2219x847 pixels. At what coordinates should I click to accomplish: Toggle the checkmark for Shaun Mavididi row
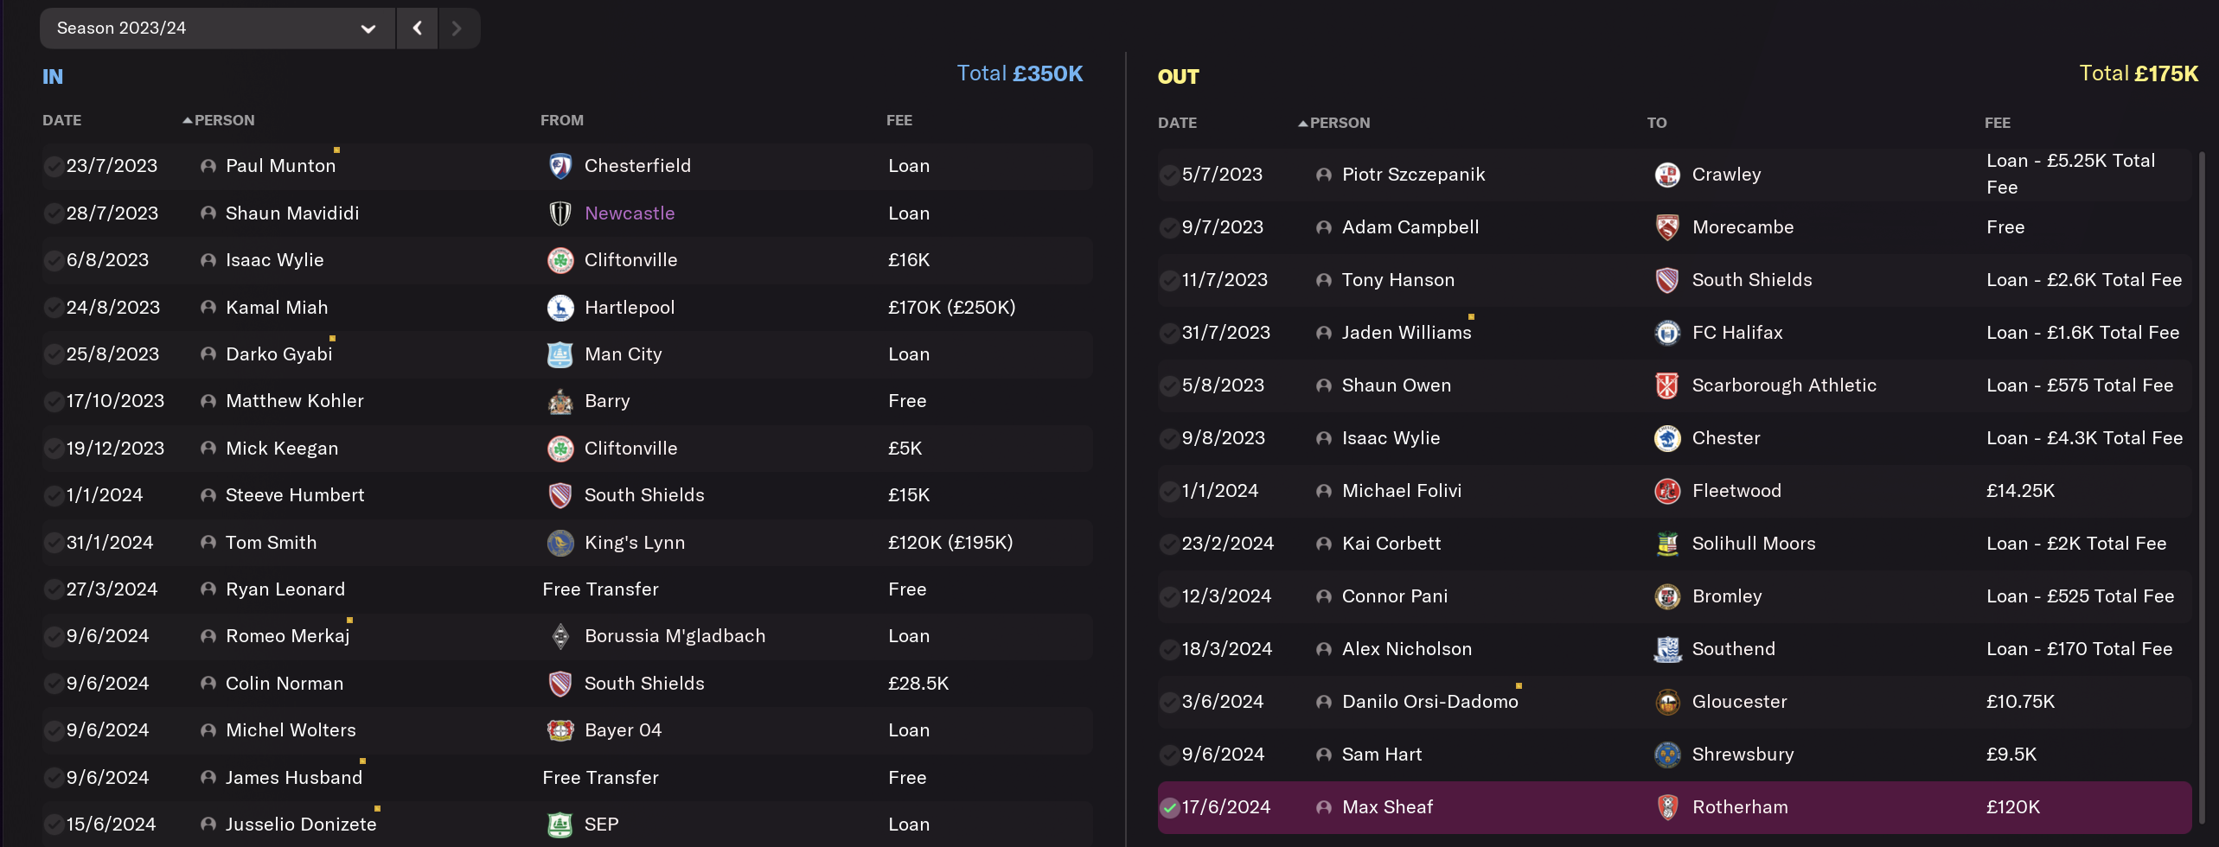(54, 213)
